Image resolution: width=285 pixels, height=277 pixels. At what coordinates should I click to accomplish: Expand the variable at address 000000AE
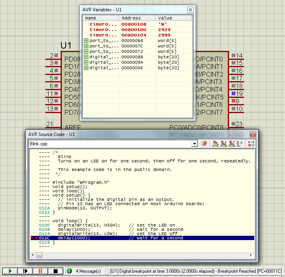pyautogui.click(x=86, y=68)
